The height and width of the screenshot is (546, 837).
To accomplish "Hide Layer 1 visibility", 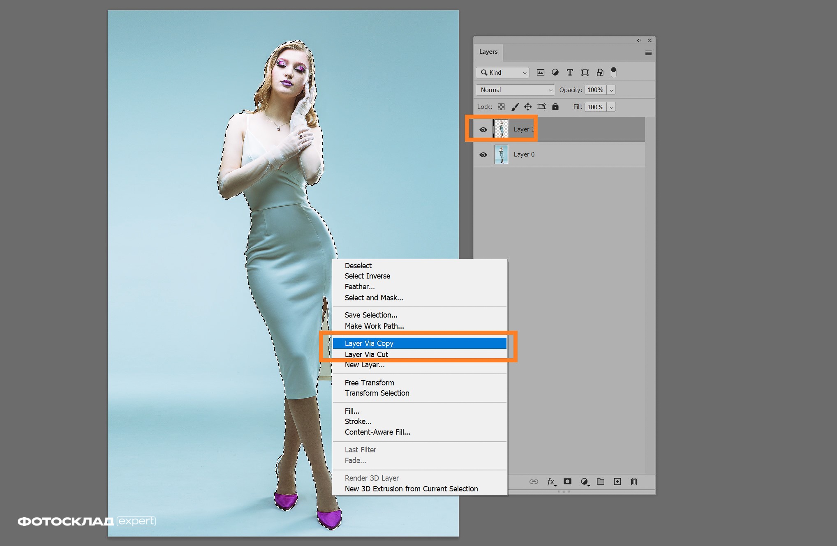I will click(483, 129).
